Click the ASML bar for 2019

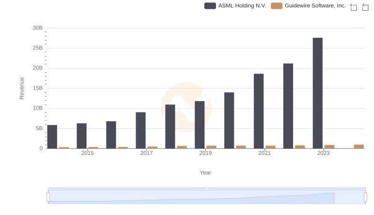point(200,125)
